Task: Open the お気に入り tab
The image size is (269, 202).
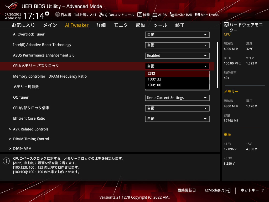Action: pyautogui.click(x=23, y=25)
